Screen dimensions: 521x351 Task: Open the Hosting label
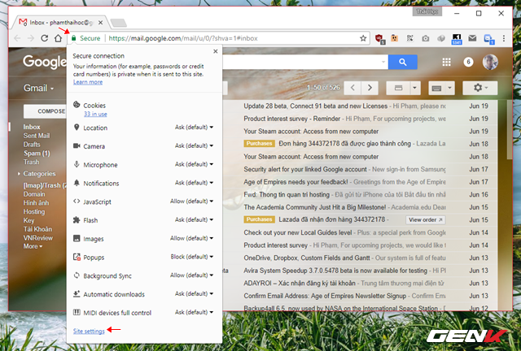pyautogui.click(x=34, y=212)
